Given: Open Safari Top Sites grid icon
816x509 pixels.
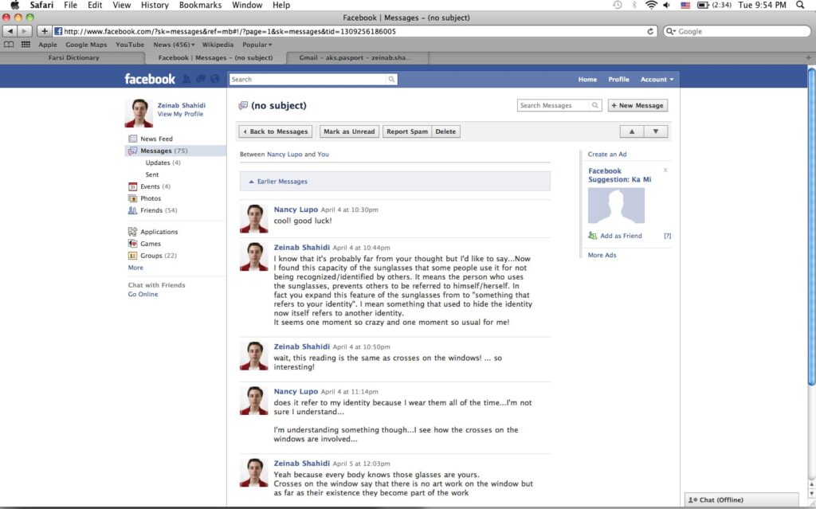Looking at the screenshot, I should [x=25, y=45].
